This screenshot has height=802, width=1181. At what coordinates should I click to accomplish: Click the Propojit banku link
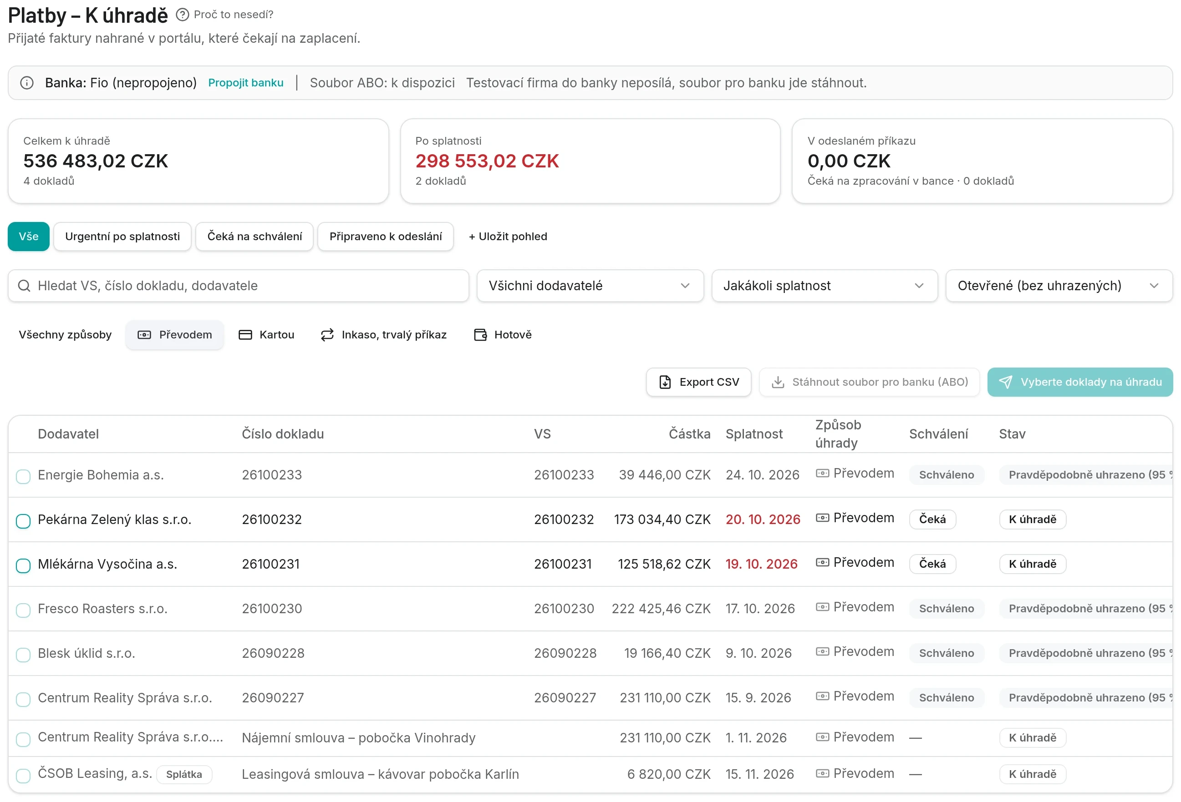[x=246, y=83]
